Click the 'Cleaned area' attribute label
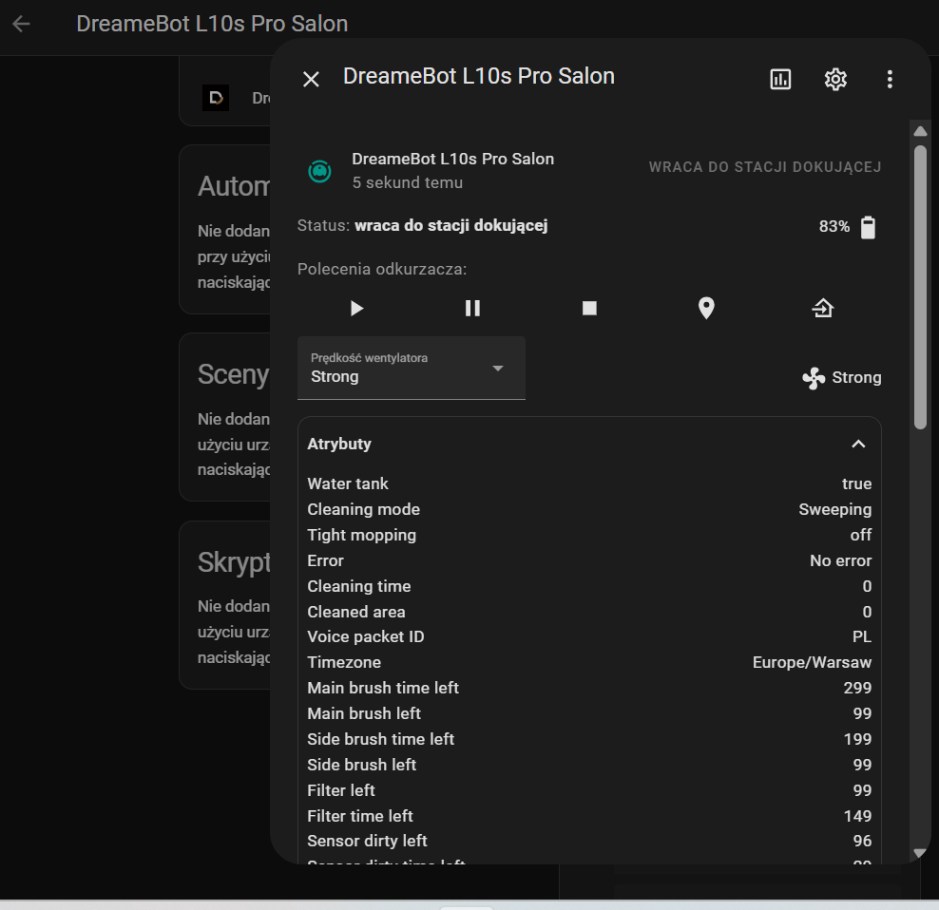 [x=355, y=612]
